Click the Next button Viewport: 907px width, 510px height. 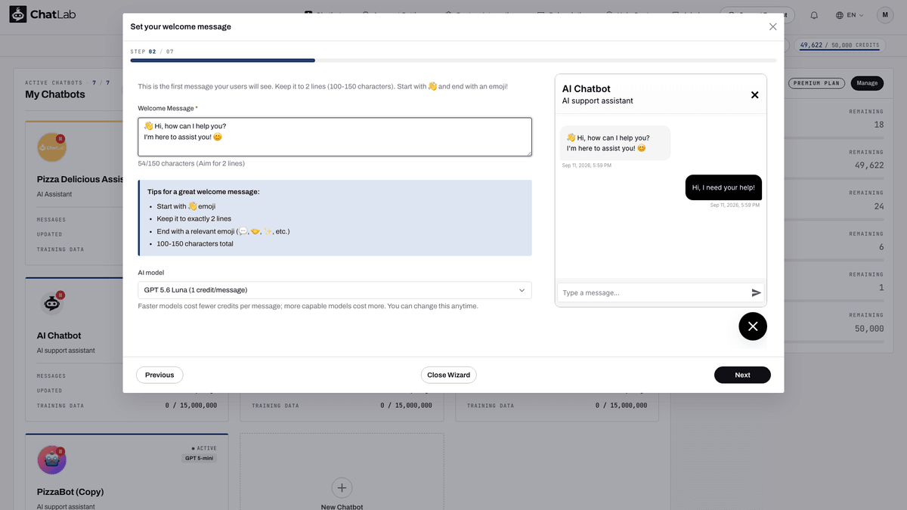(x=742, y=375)
